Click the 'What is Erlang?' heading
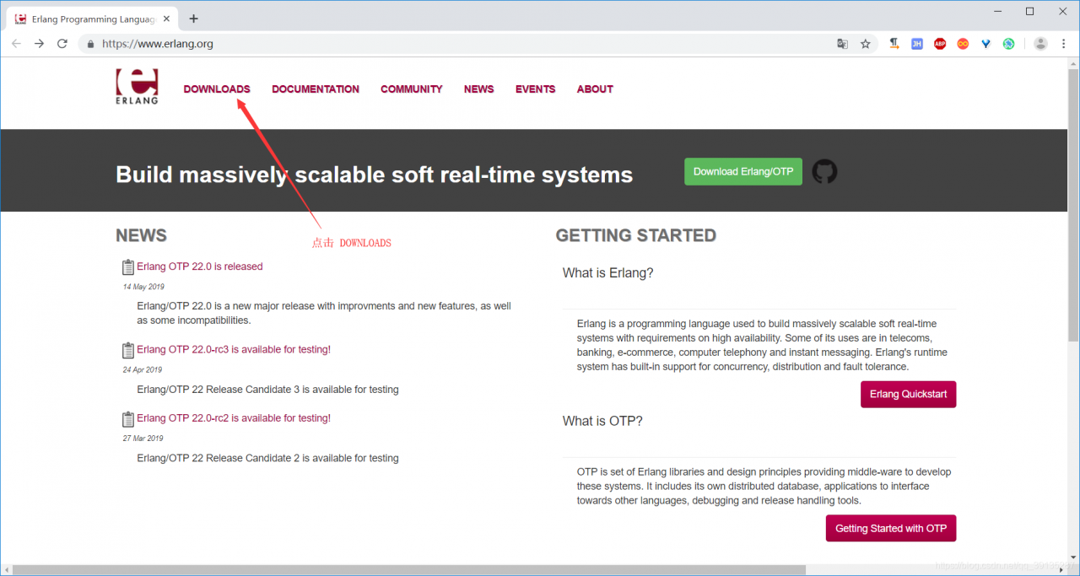Image resolution: width=1080 pixels, height=576 pixels. point(608,273)
